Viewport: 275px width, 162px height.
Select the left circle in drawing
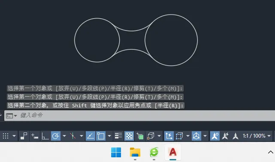point(75,40)
